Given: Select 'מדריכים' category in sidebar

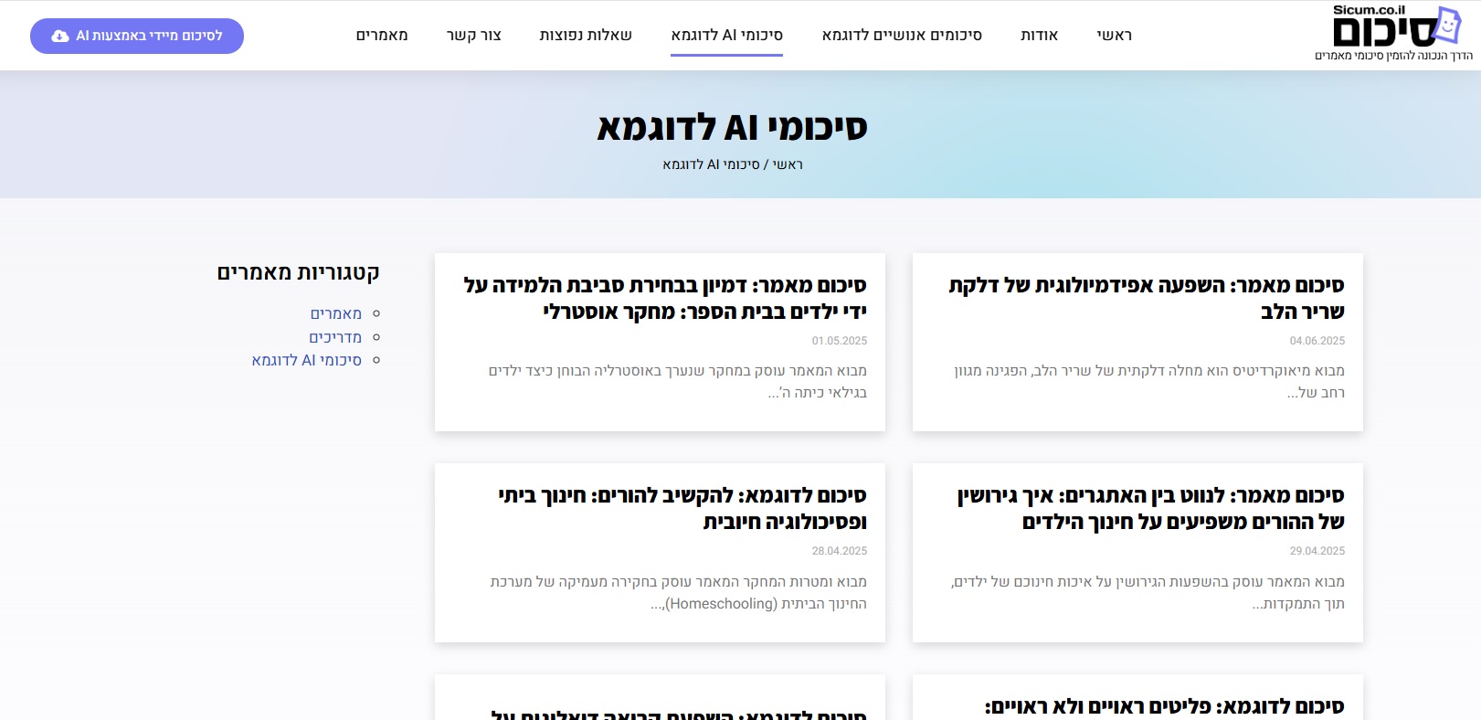Looking at the screenshot, I should point(335,337).
